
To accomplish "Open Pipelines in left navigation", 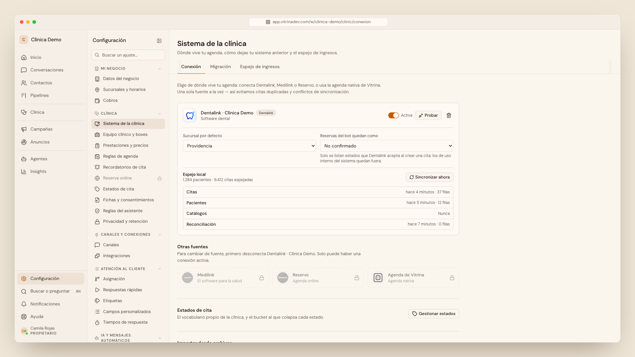I will point(51,96).
